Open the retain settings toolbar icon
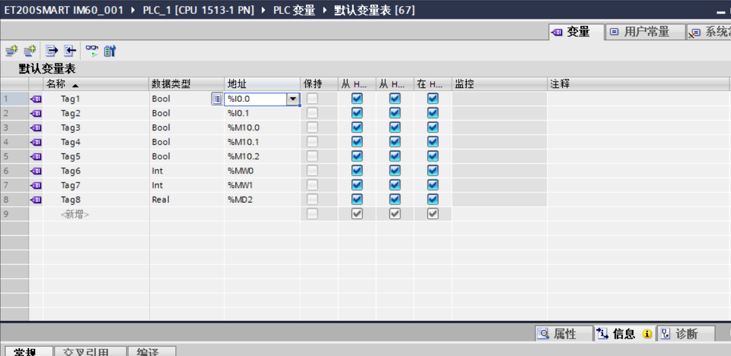This screenshot has height=356, width=731. (x=109, y=51)
